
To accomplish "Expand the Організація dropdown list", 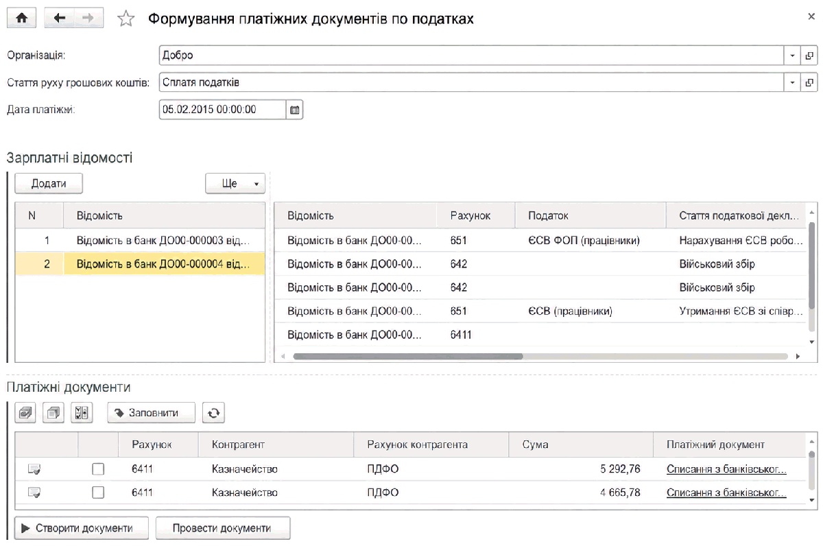I will click(793, 56).
